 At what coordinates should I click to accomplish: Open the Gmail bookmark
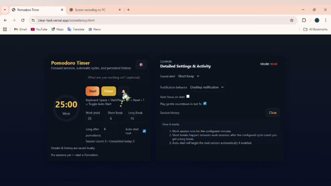click(x=20, y=29)
